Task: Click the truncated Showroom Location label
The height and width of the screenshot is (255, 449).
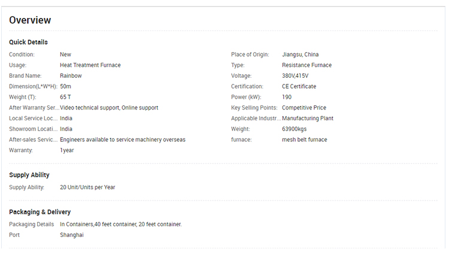Action: point(33,129)
